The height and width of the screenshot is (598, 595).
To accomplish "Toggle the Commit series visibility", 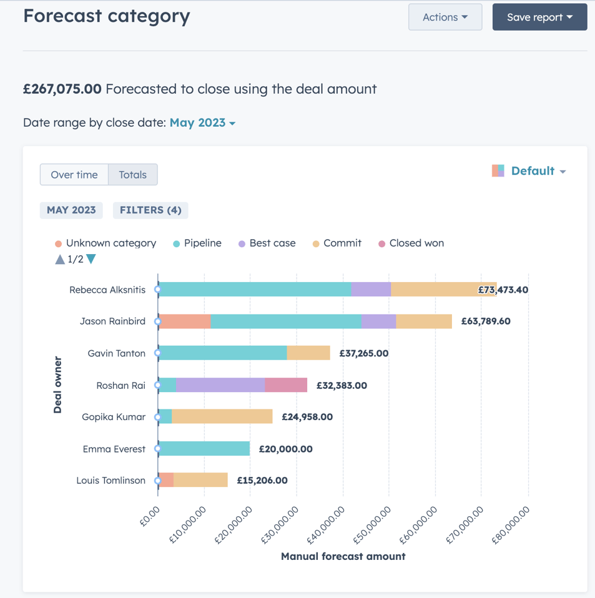I will (x=336, y=243).
